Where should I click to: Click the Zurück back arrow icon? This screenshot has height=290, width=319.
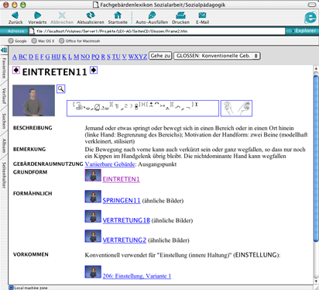tap(15, 15)
